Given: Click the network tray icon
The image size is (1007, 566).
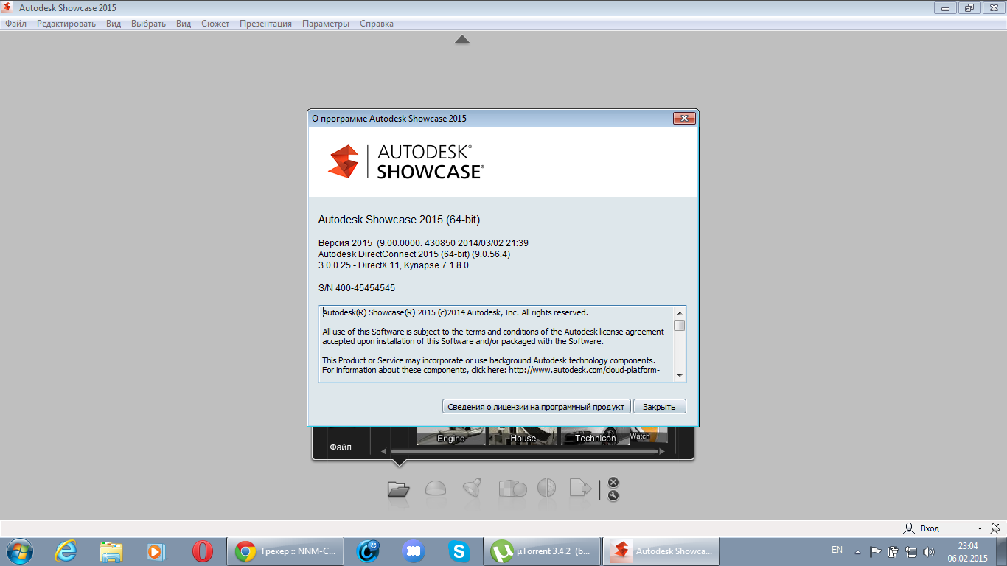Looking at the screenshot, I should click(x=911, y=551).
